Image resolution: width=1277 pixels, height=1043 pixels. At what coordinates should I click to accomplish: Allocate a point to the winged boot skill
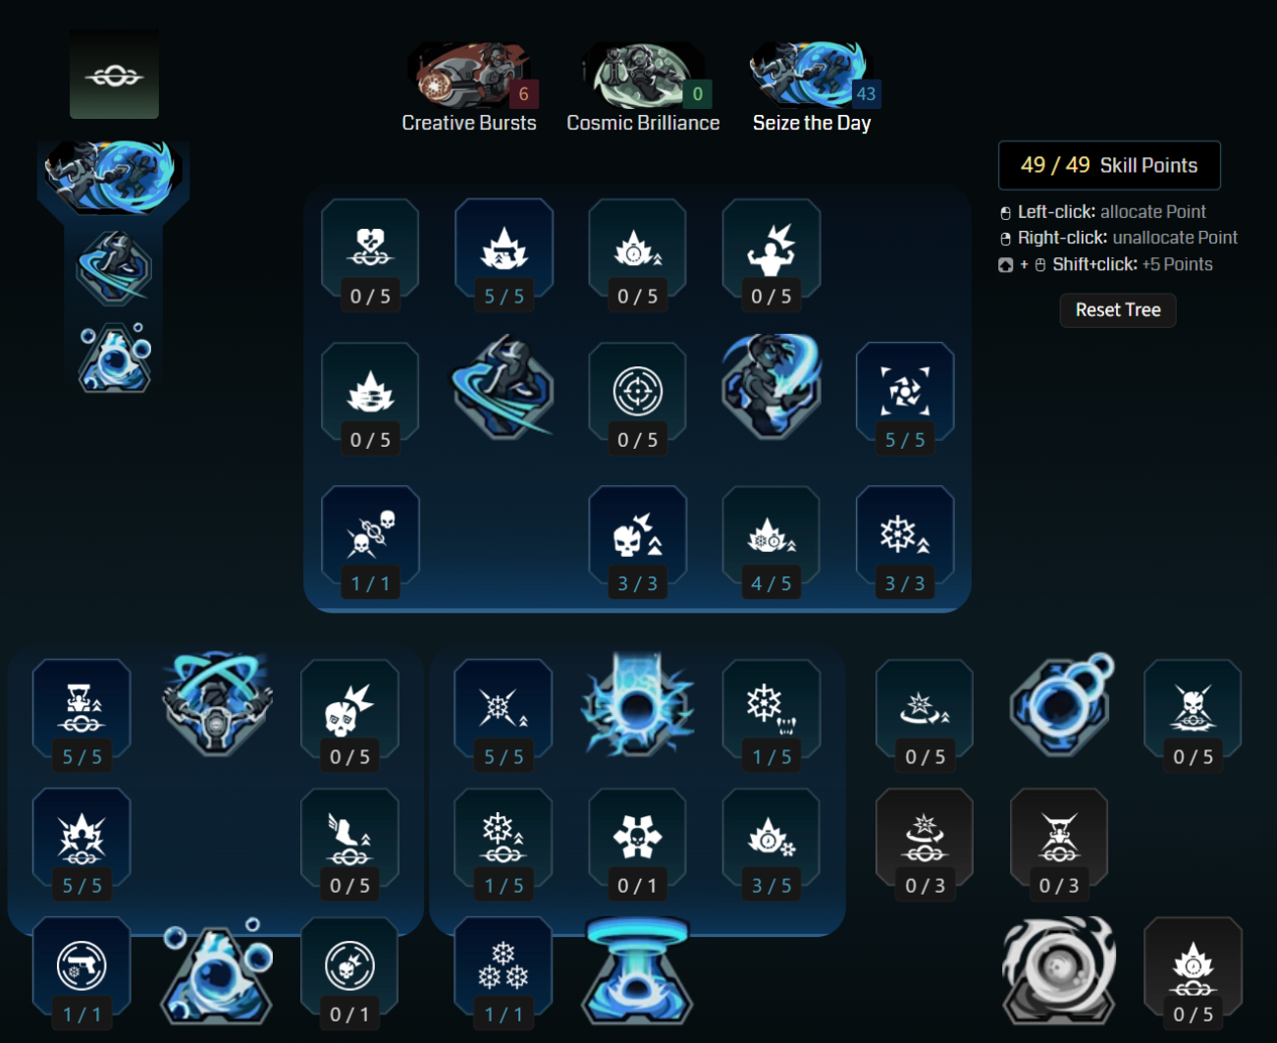pos(349,845)
